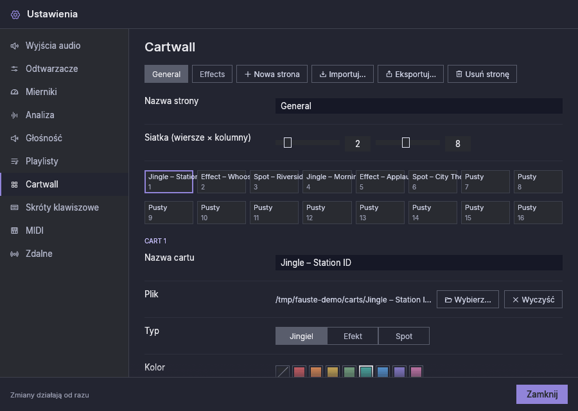Select cart slot 2 Effect – Whoosh
This screenshot has width=578, height=411.
[x=222, y=182]
